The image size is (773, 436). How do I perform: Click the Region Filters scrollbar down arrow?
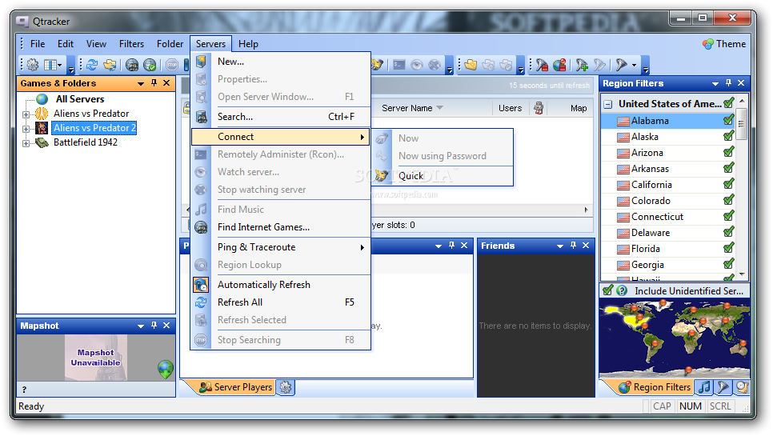tap(742, 274)
